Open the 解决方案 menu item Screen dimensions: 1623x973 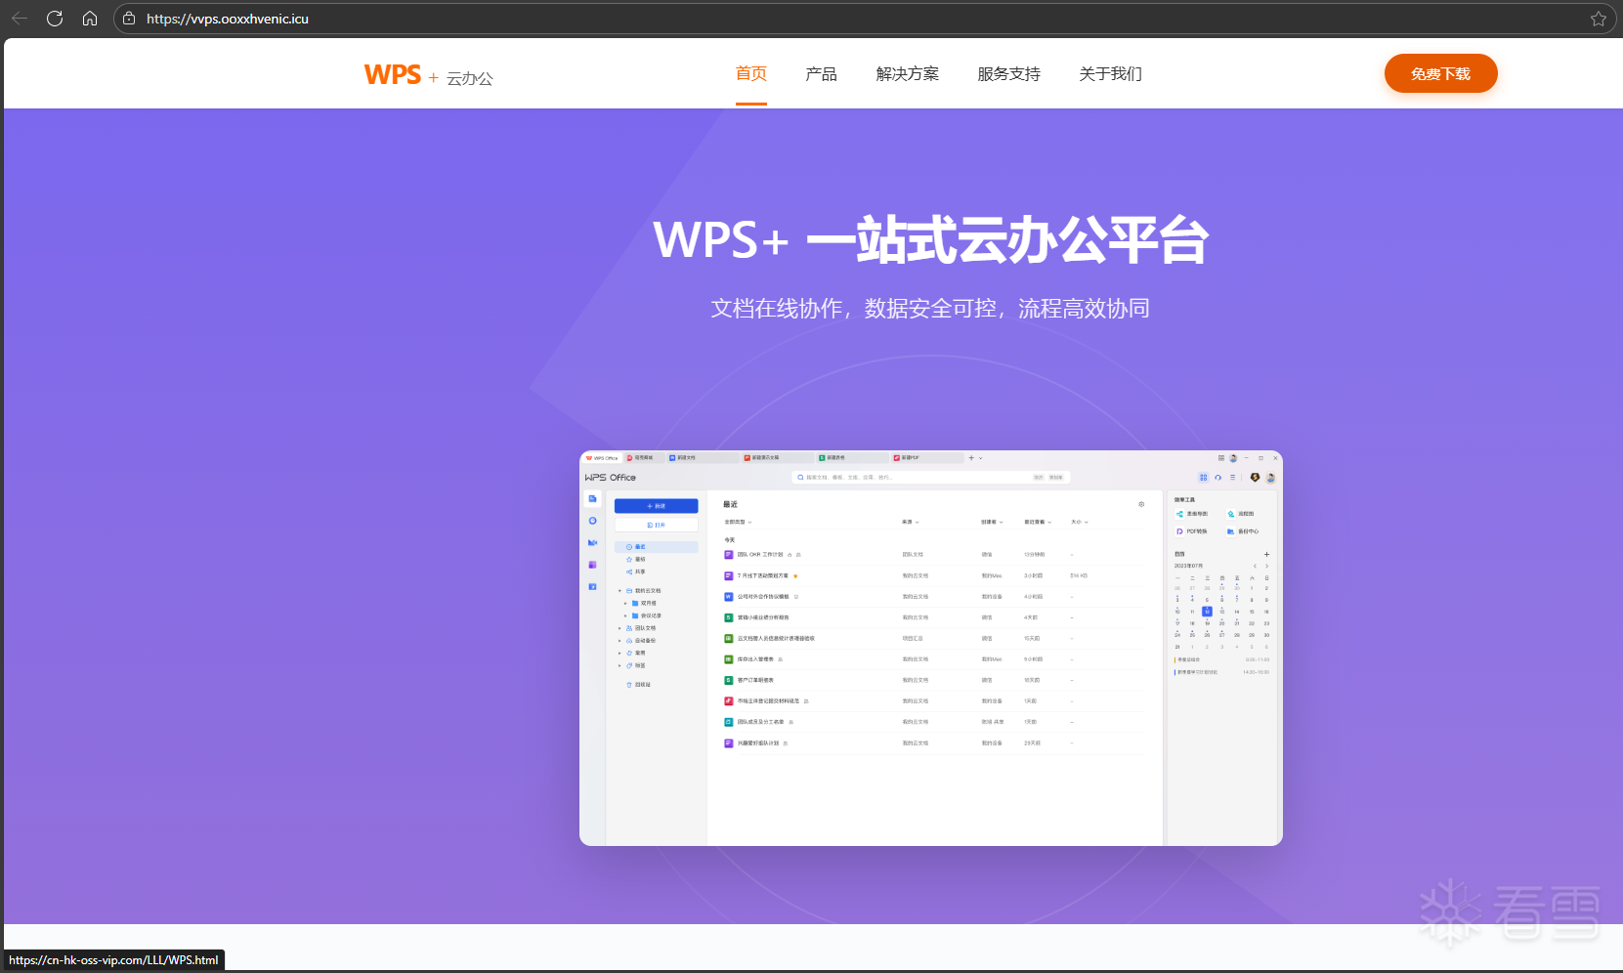[x=908, y=74]
